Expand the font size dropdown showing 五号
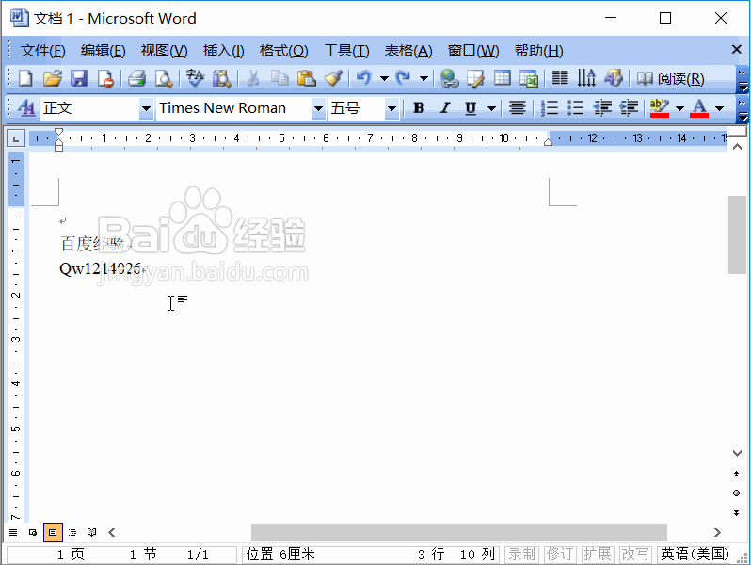Image resolution: width=751 pixels, height=565 pixels. click(391, 109)
